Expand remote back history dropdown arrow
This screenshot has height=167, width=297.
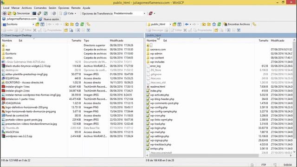click(x=190, y=24)
